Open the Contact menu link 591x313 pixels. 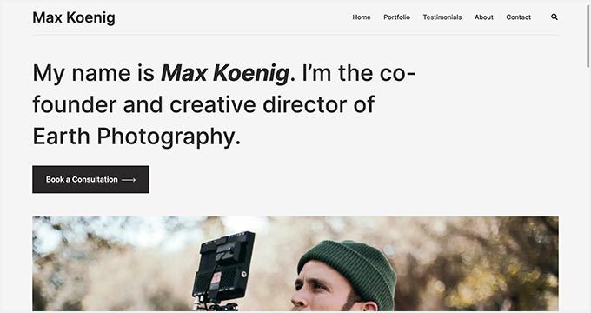[518, 17]
